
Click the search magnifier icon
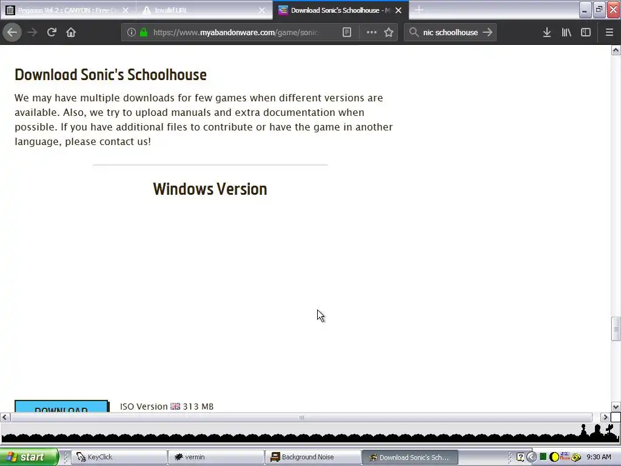[x=414, y=33]
